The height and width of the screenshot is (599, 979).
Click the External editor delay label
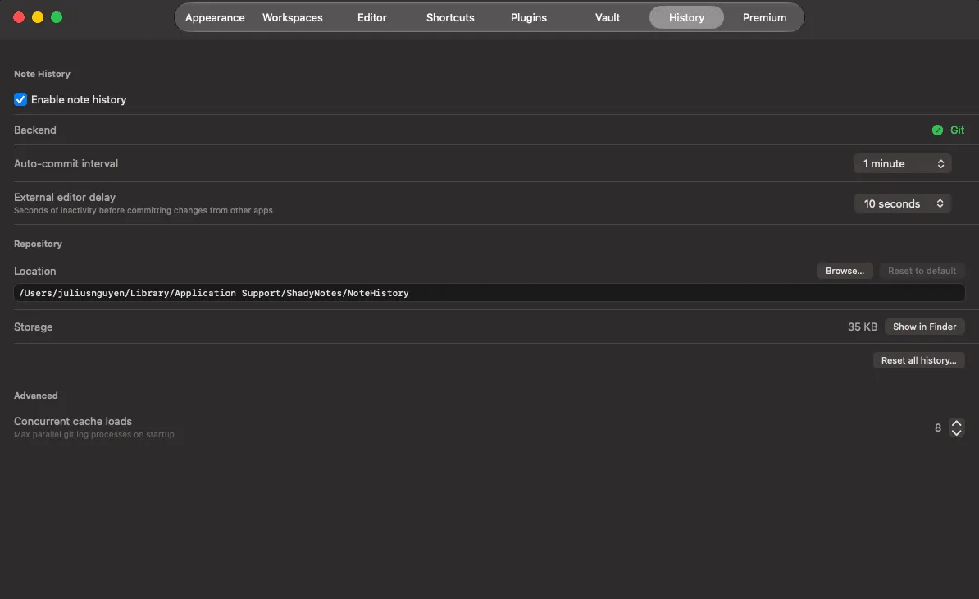(x=65, y=197)
